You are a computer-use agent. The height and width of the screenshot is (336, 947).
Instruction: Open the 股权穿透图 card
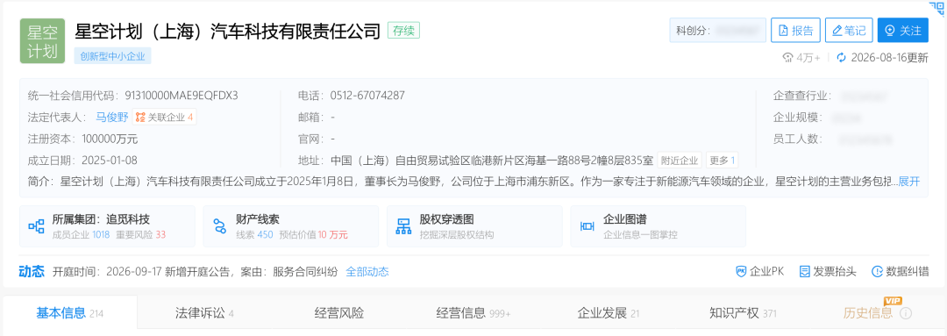coord(474,226)
